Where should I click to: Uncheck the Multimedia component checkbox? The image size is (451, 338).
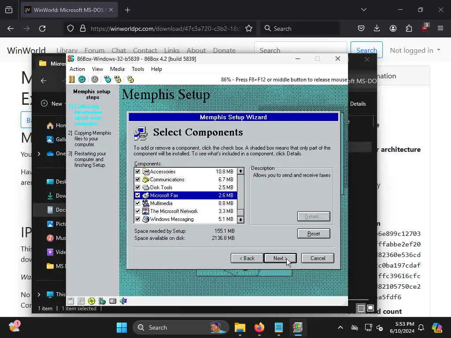[x=138, y=203]
